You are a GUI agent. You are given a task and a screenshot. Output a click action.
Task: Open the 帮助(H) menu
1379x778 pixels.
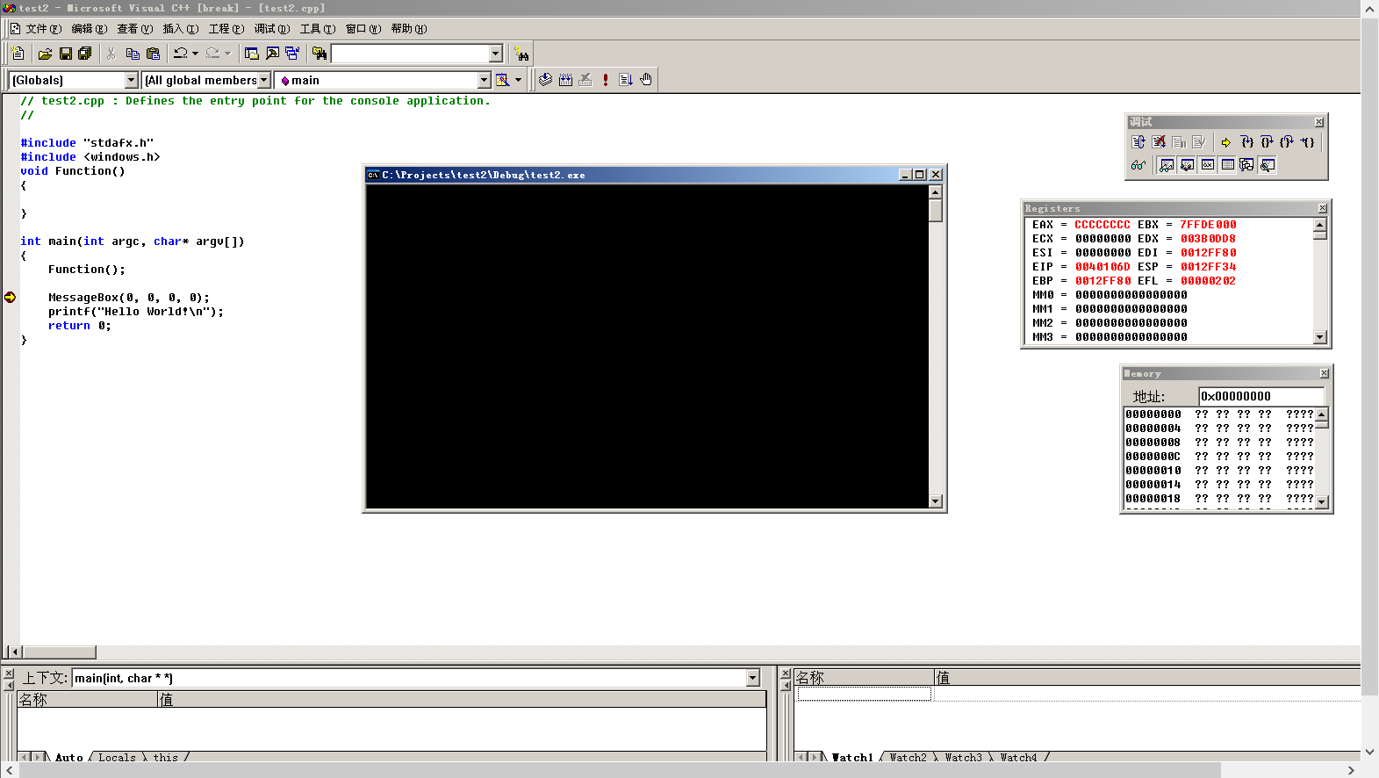[x=408, y=29]
